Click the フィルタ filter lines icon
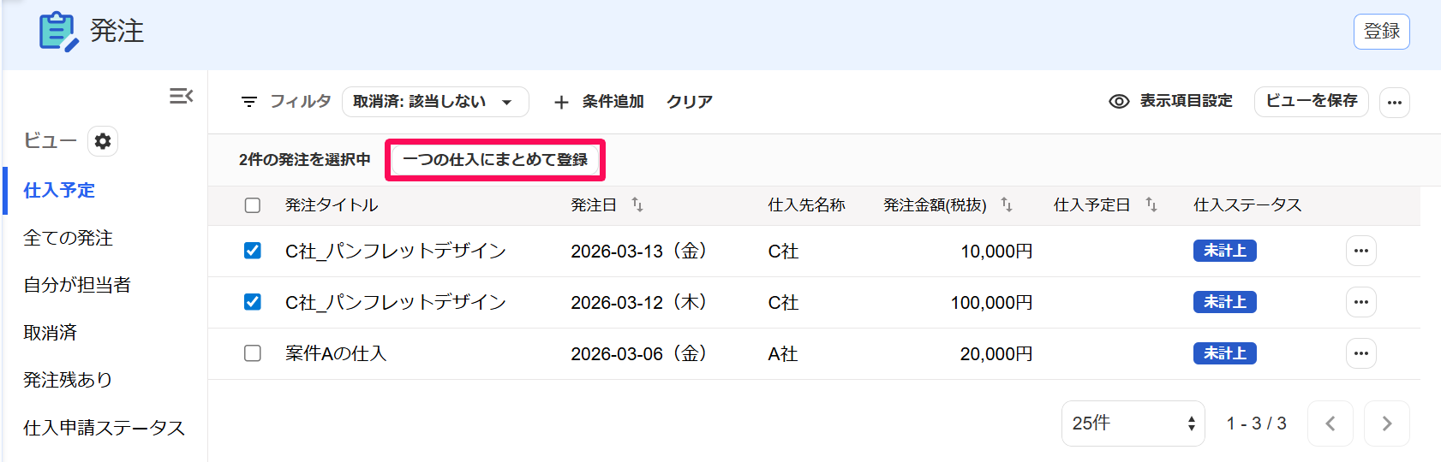This screenshot has height=462, width=1441. pos(249,102)
